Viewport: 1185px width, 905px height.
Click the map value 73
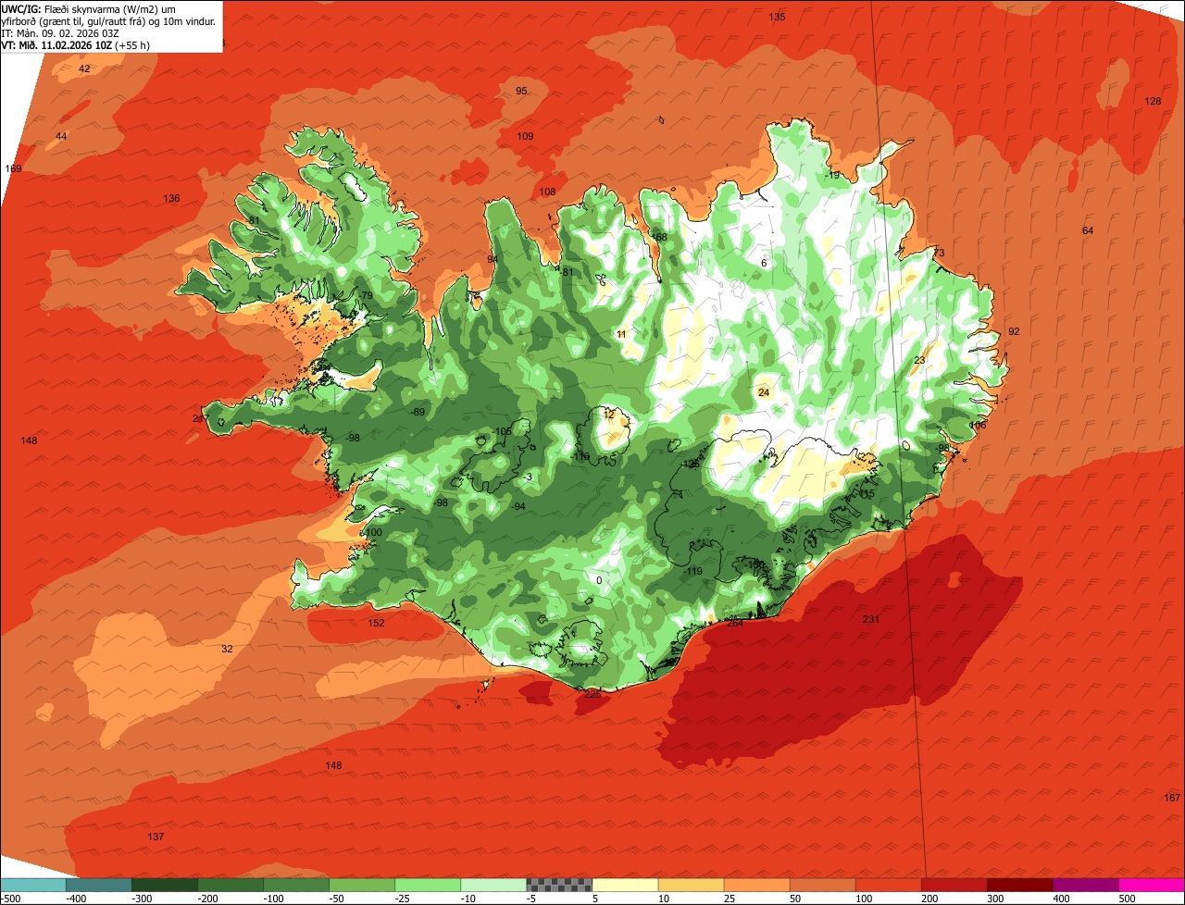coord(939,254)
